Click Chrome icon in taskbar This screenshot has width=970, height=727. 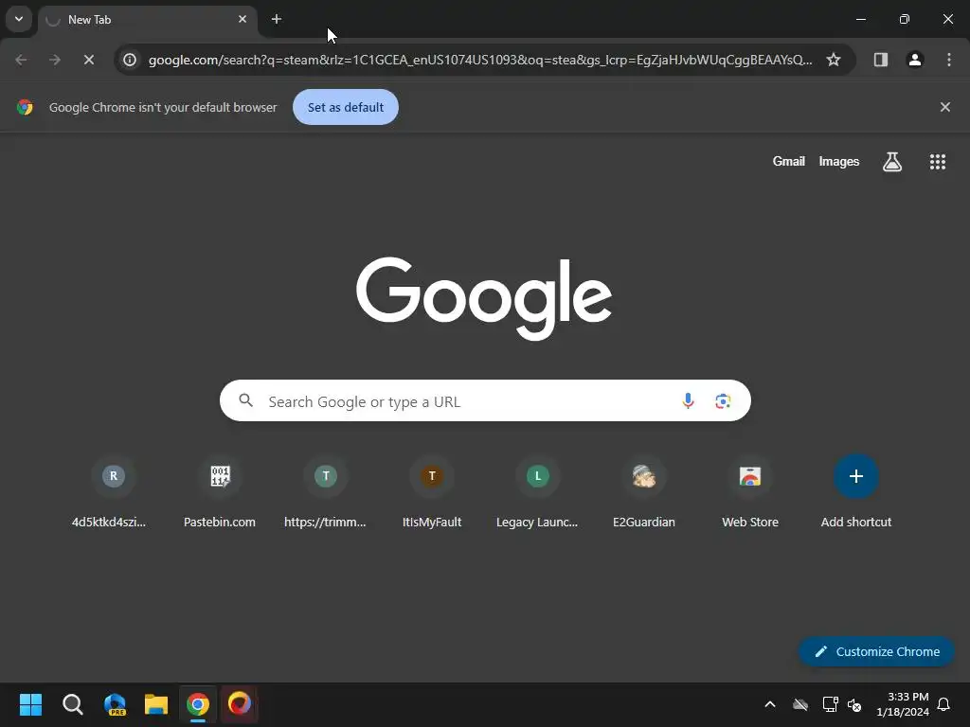(198, 704)
